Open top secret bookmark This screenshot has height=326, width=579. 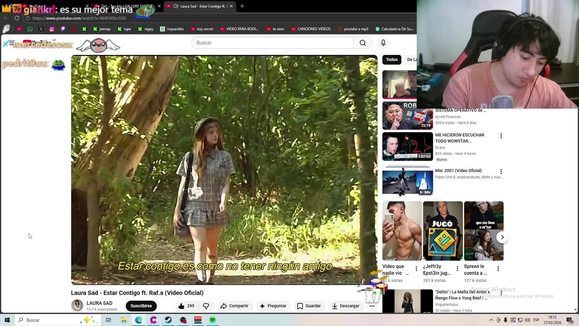click(201, 29)
